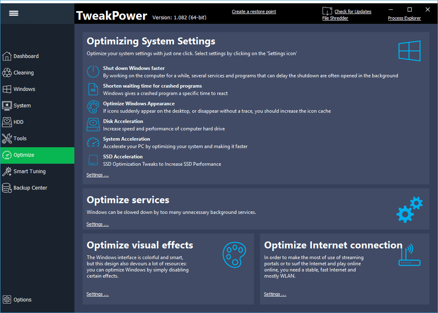Screen dimensions: 438x313
Task: Click the Create a restore point link
Action: (254, 12)
